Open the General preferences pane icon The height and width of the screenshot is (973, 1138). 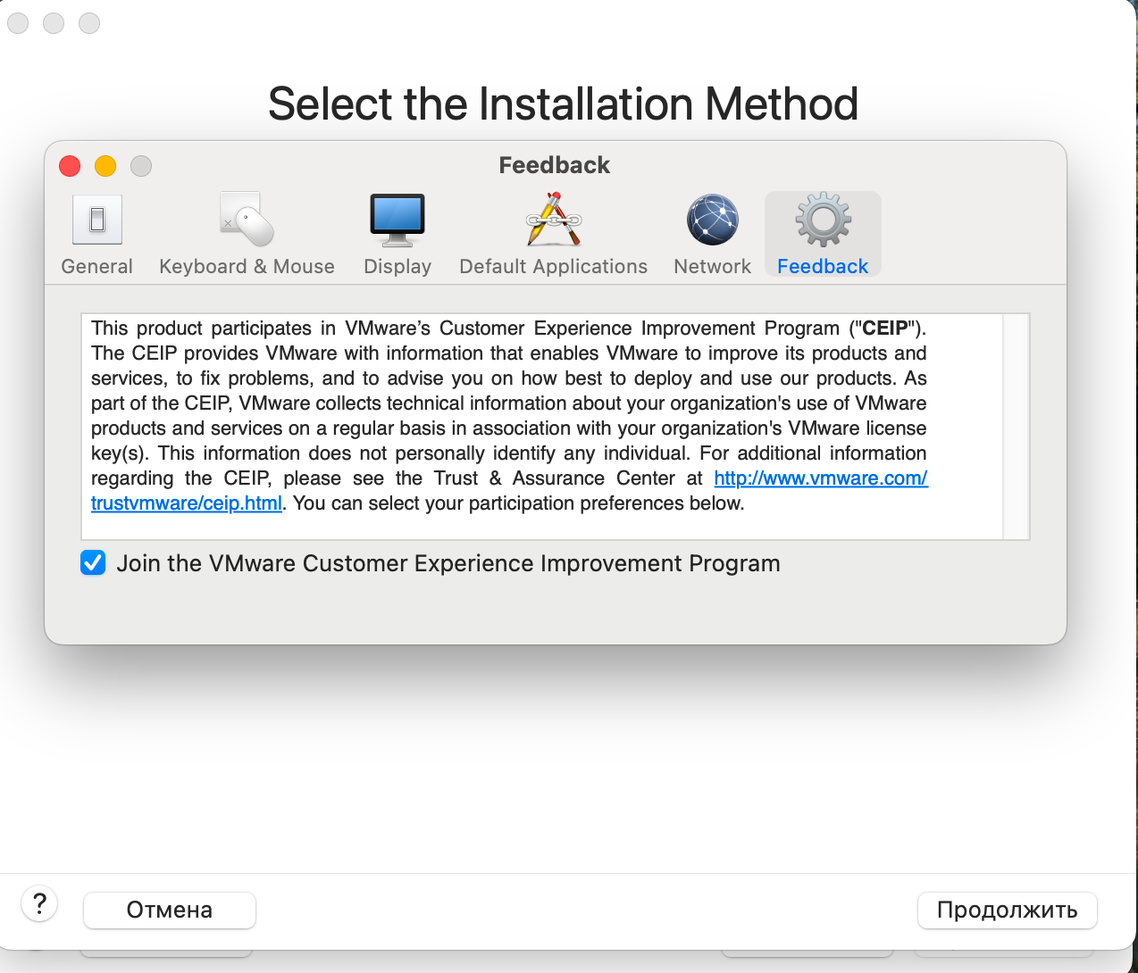coord(97,220)
